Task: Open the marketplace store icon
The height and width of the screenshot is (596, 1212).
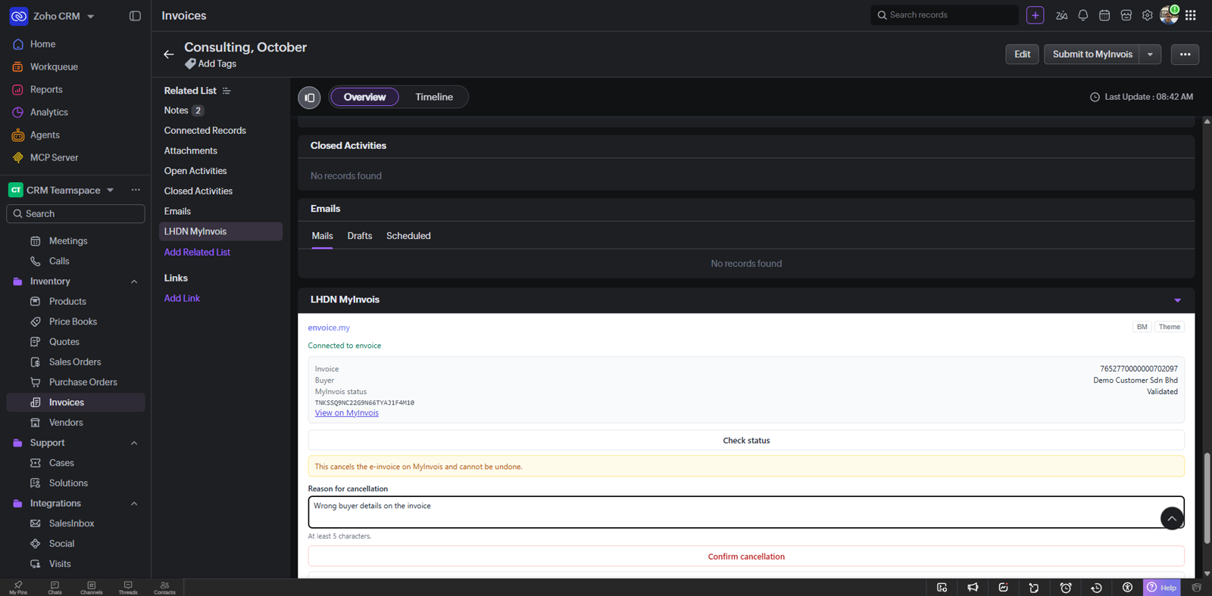Action: pos(1126,15)
